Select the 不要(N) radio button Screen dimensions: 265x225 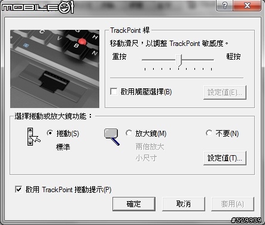(209, 133)
